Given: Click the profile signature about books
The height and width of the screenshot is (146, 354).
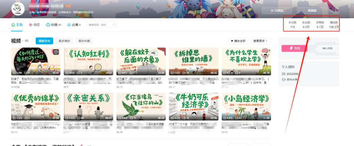Looking at the screenshot, I should pyautogui.click(x=61, y=12).
